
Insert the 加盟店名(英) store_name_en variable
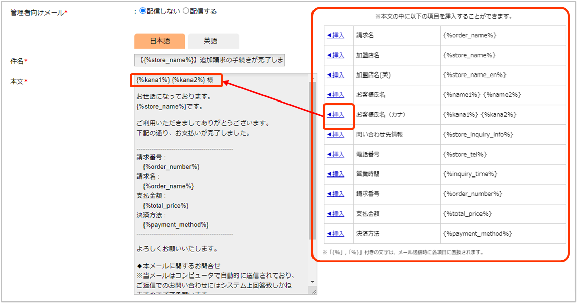point(335,75)
